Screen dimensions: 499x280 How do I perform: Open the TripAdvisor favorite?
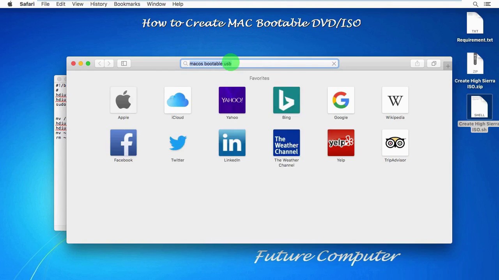click(x=395, y=143)
